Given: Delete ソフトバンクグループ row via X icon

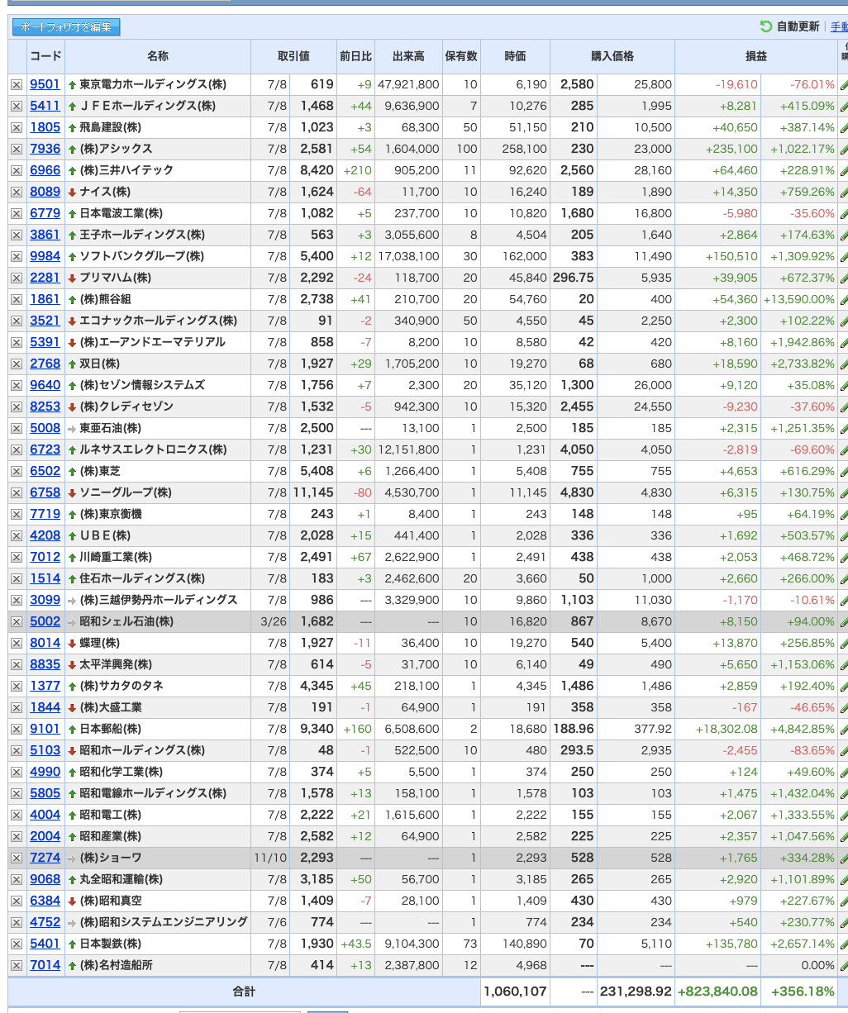Looking at the screenshot, I should [x=17, y=256].
